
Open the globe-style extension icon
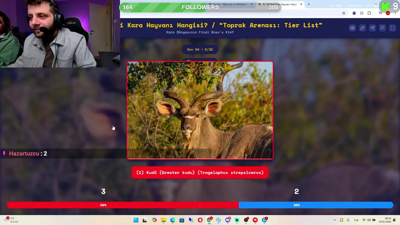pyautogui.click(x=362, y=13)
